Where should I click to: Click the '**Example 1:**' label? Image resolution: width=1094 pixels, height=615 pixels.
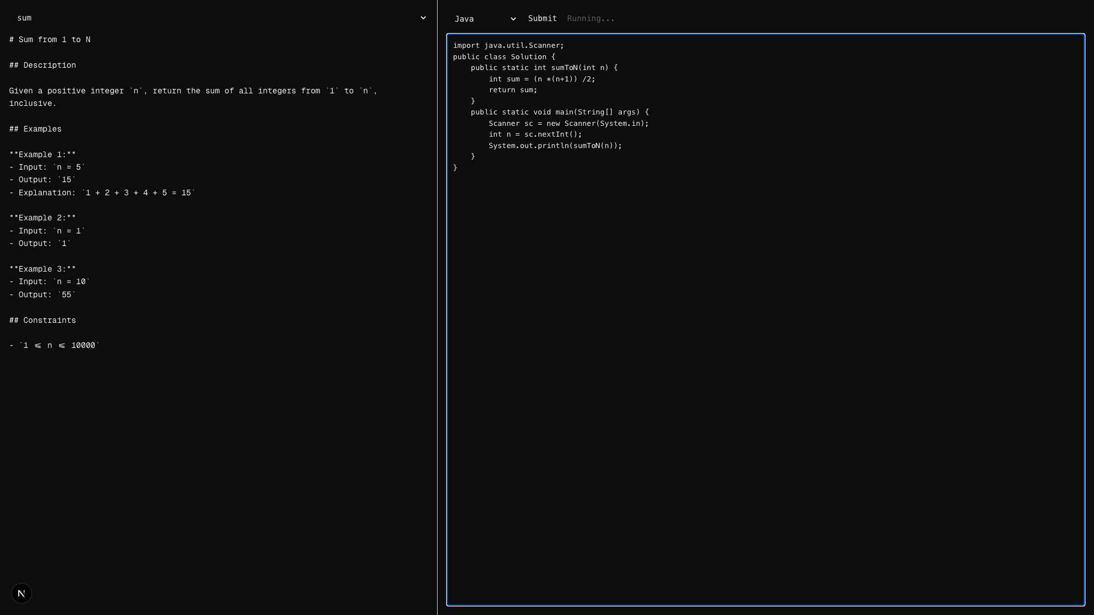tap(43, 155)
